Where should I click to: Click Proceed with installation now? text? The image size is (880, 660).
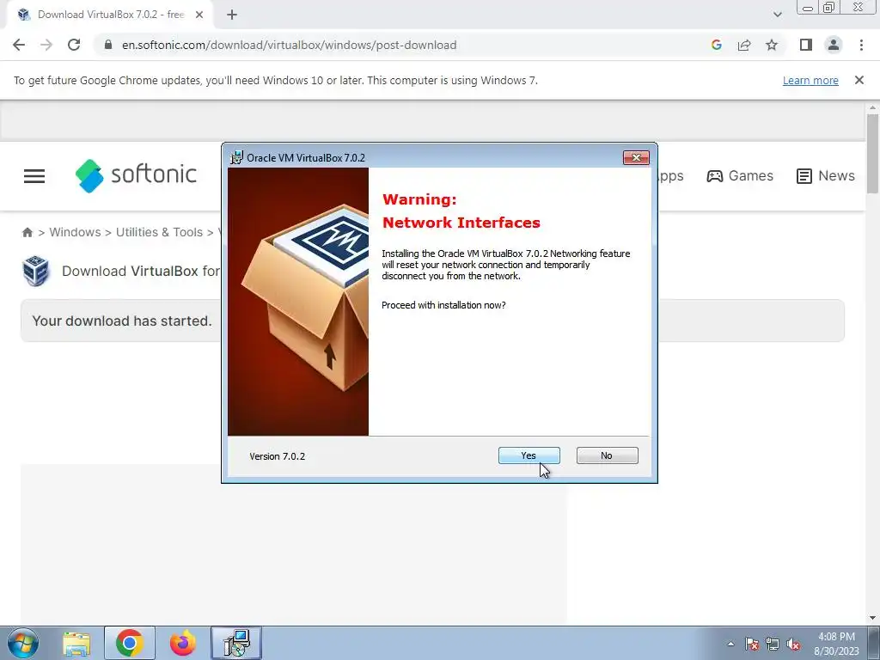tap(443, 305)
